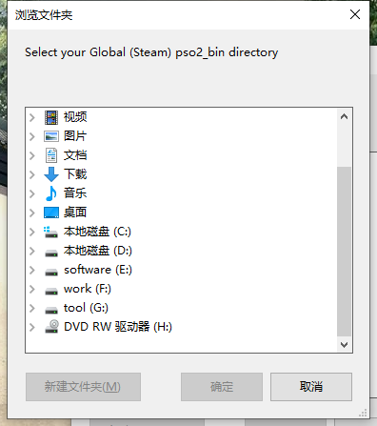The image size is (377, 426).
Task: Select DVD RW 驱动器 (H:) text
Action: tap(118, 327)
